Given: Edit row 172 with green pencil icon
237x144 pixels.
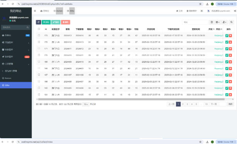Looking at the screenshot, I should (227, 42).
